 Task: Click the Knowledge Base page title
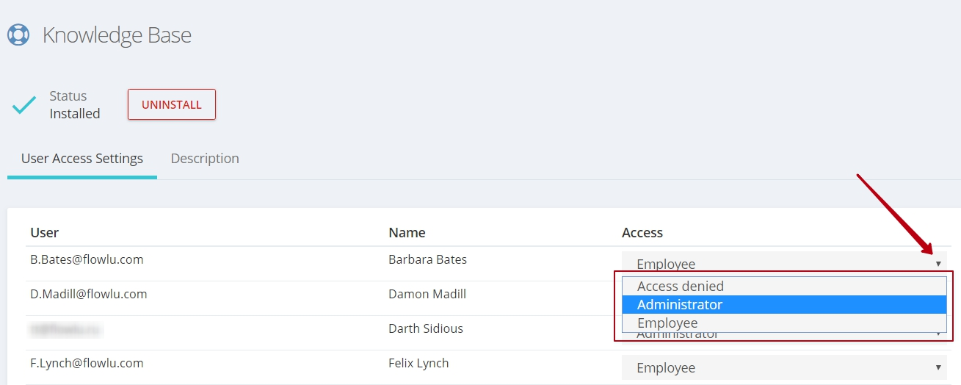(x=117, y=35)
